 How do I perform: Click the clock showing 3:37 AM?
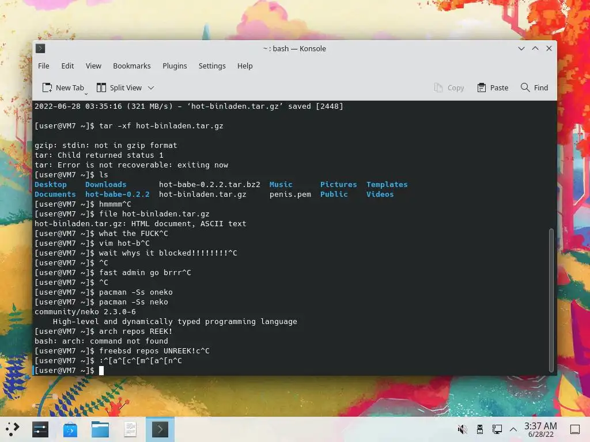point(540,429)
